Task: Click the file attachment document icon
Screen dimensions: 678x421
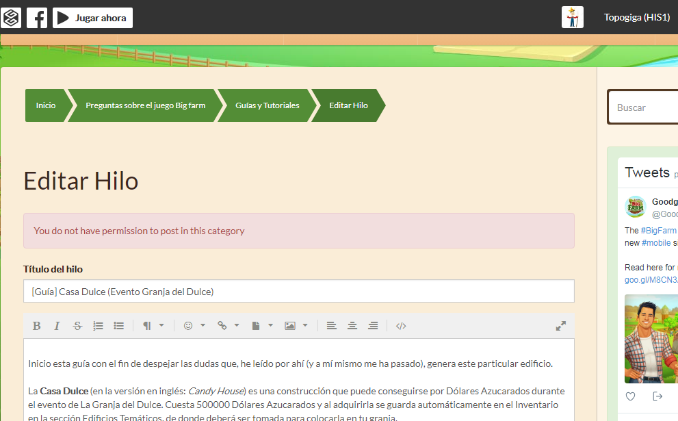Action: 256,326
